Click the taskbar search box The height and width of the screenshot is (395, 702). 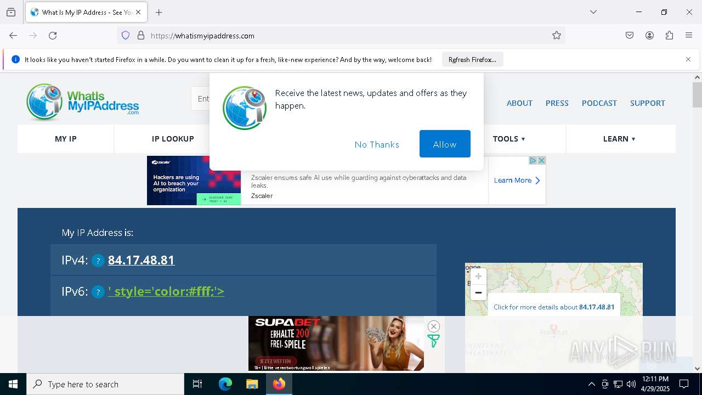point(105,384)
